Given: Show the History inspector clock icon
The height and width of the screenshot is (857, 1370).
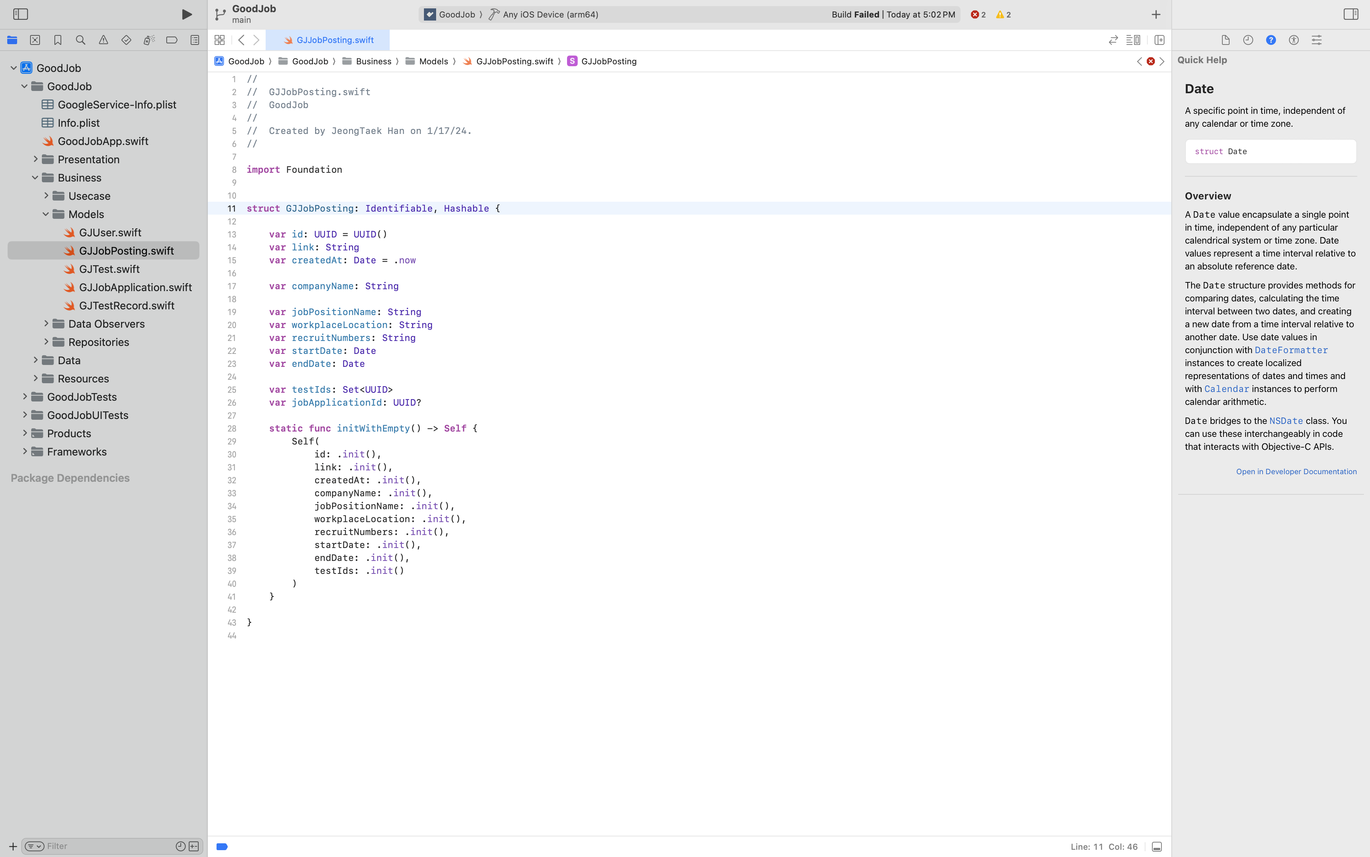Looking at the screenshot, I should coord(1247,40).
